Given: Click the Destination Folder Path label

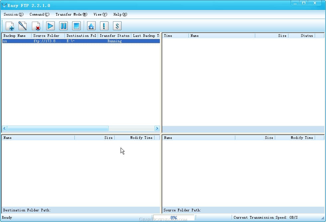Looking at the screenshot, I should (x=27, y=210).
